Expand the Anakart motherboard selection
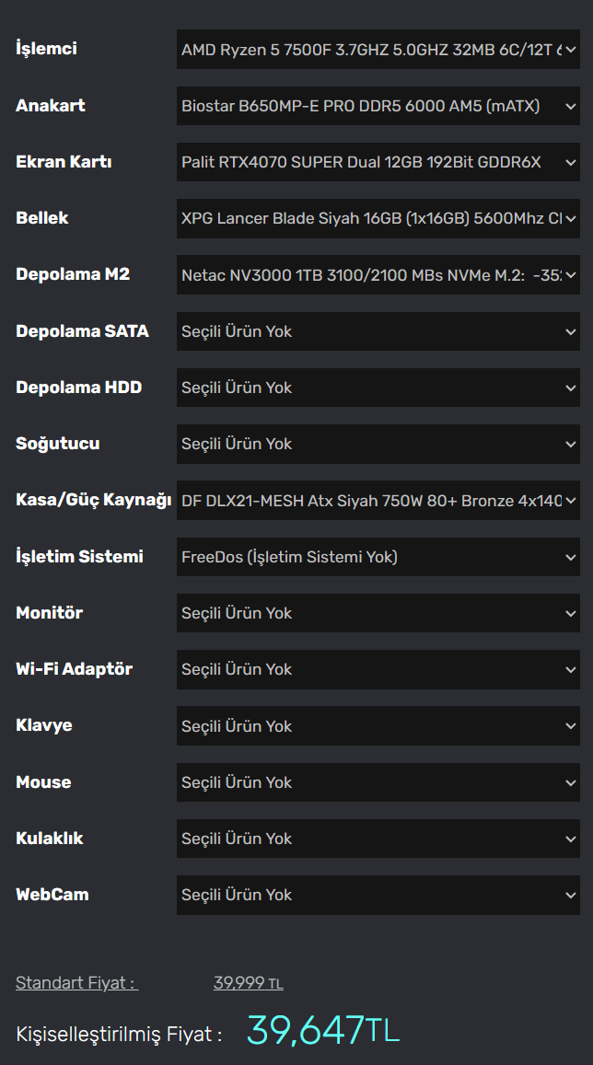This screenshot has width=593, height=1065. (x=378, y=105)
